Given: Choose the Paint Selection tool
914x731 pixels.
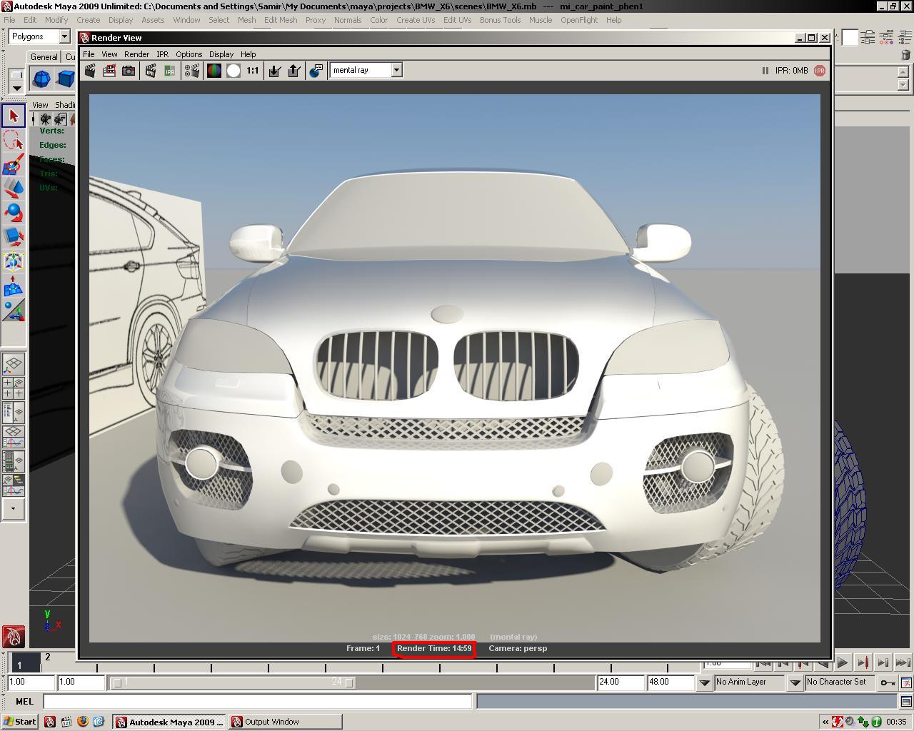Looking at the screenshot, I should (14, 165).
